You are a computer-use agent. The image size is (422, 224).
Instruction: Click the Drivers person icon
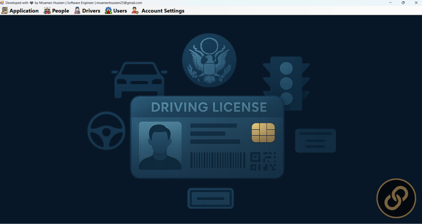pos(77,11)
